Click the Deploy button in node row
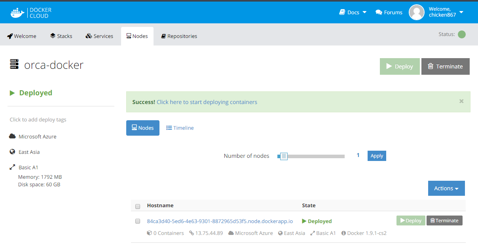This screenshot has width=478, height=246. tap(411, 221)
